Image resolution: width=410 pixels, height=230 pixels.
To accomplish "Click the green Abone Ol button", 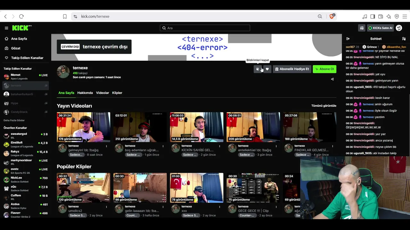I will [324, 69].
